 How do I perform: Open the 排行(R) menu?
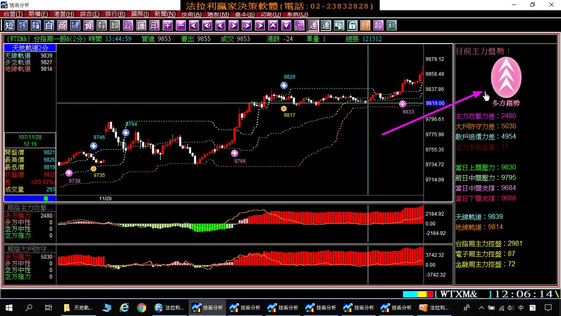pos(115,14)
